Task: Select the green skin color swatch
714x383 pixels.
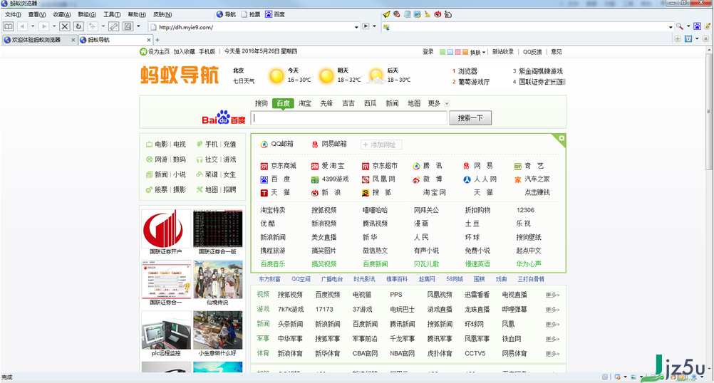Action: click(x=442, y=52)
